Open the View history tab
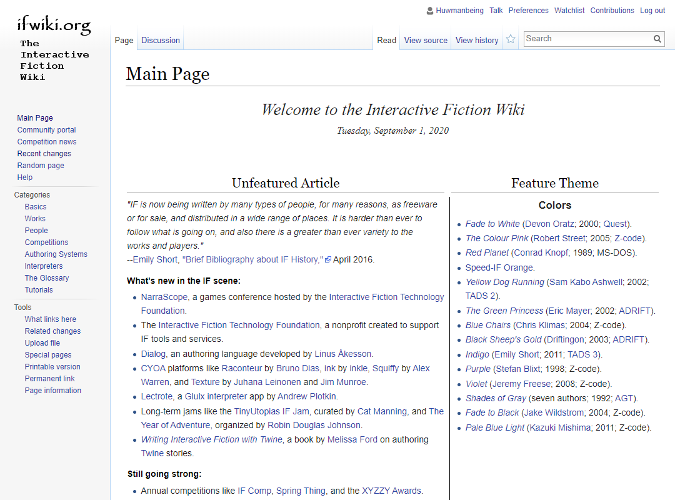This screenshot has width=675, height=500. point(477,40)
